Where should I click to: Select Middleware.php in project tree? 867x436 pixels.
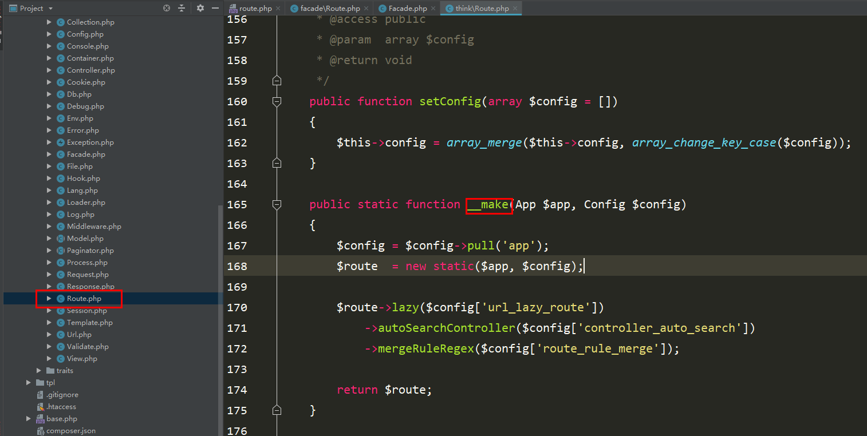coord(94,227)
